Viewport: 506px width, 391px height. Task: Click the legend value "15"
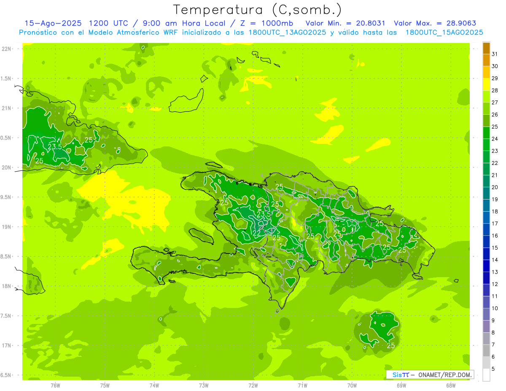pyautogui.click(x=495, y=248)
